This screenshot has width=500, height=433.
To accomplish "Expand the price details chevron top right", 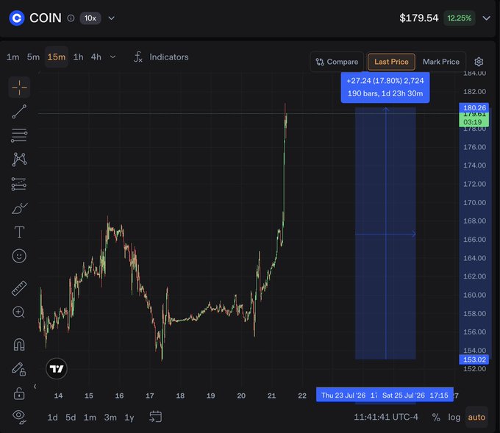I will (x=486, y=18).
